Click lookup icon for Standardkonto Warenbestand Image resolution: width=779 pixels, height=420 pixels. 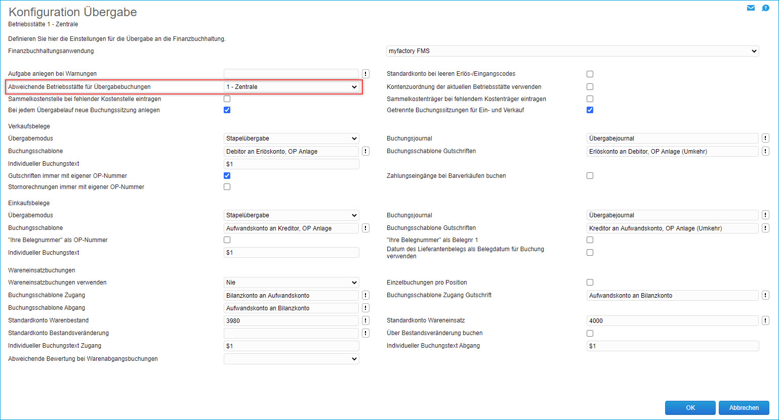[365, 320]
